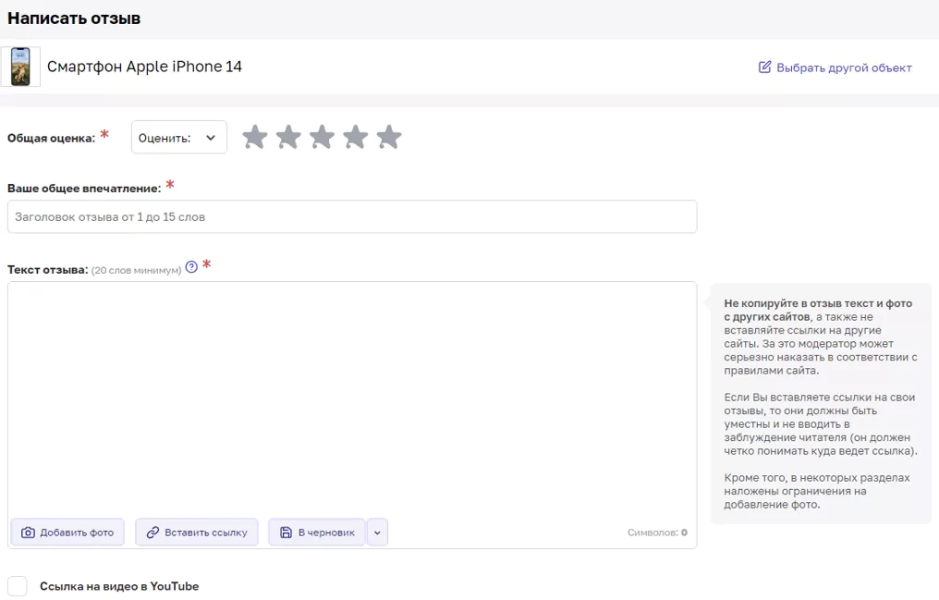Screen dimensions: 939x600
Task: Click the Вставить ссылку button
Action: tap(197, 533)
